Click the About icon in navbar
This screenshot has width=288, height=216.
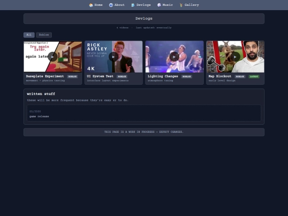click(111, 5)
